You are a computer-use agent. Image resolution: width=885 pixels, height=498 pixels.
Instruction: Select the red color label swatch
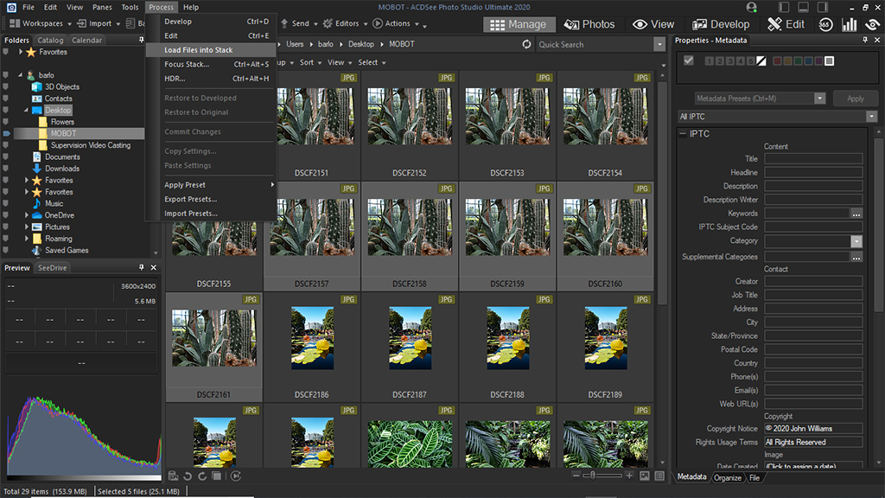click(x=778, y=61)
